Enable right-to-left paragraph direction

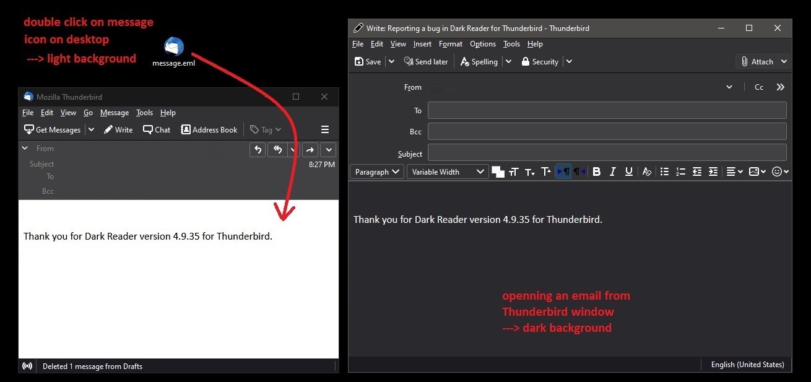click(579, 171)
